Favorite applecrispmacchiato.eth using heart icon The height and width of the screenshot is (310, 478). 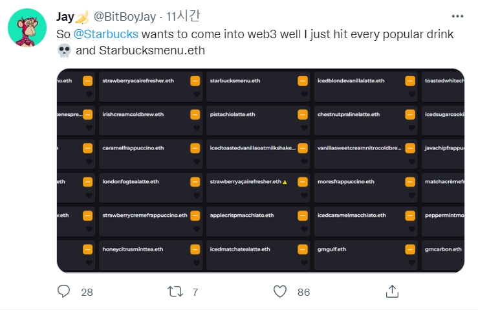303,229
